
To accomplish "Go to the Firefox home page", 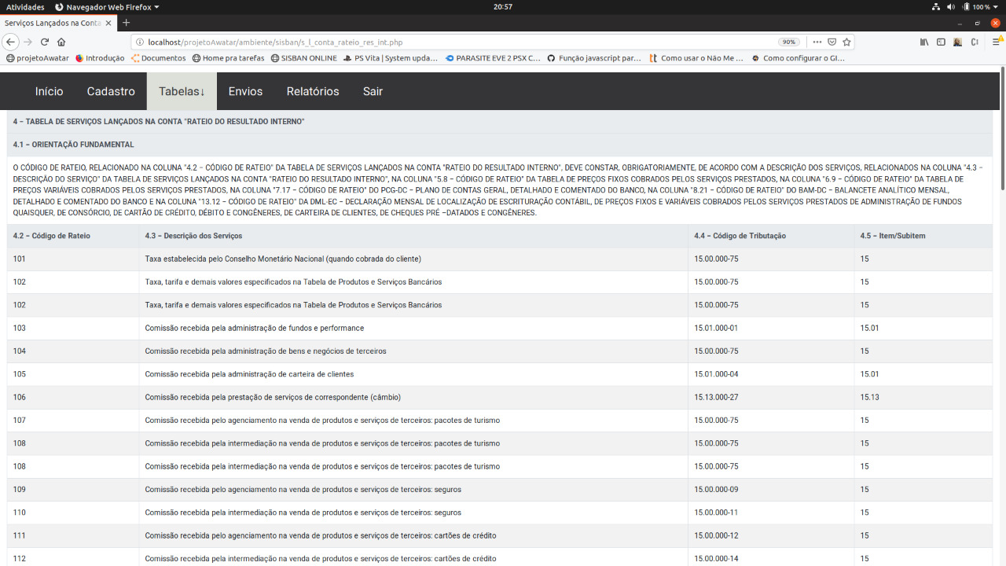I will coord(61,42).
